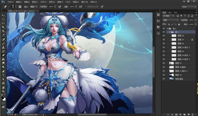Select the Clone Stamp tool
Image resolution: width=198 pixels, height=116 pixels.
3,47
